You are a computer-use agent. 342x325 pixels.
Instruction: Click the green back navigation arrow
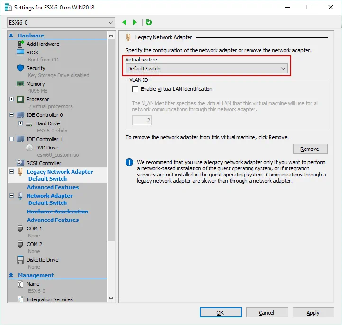point(125,22)
